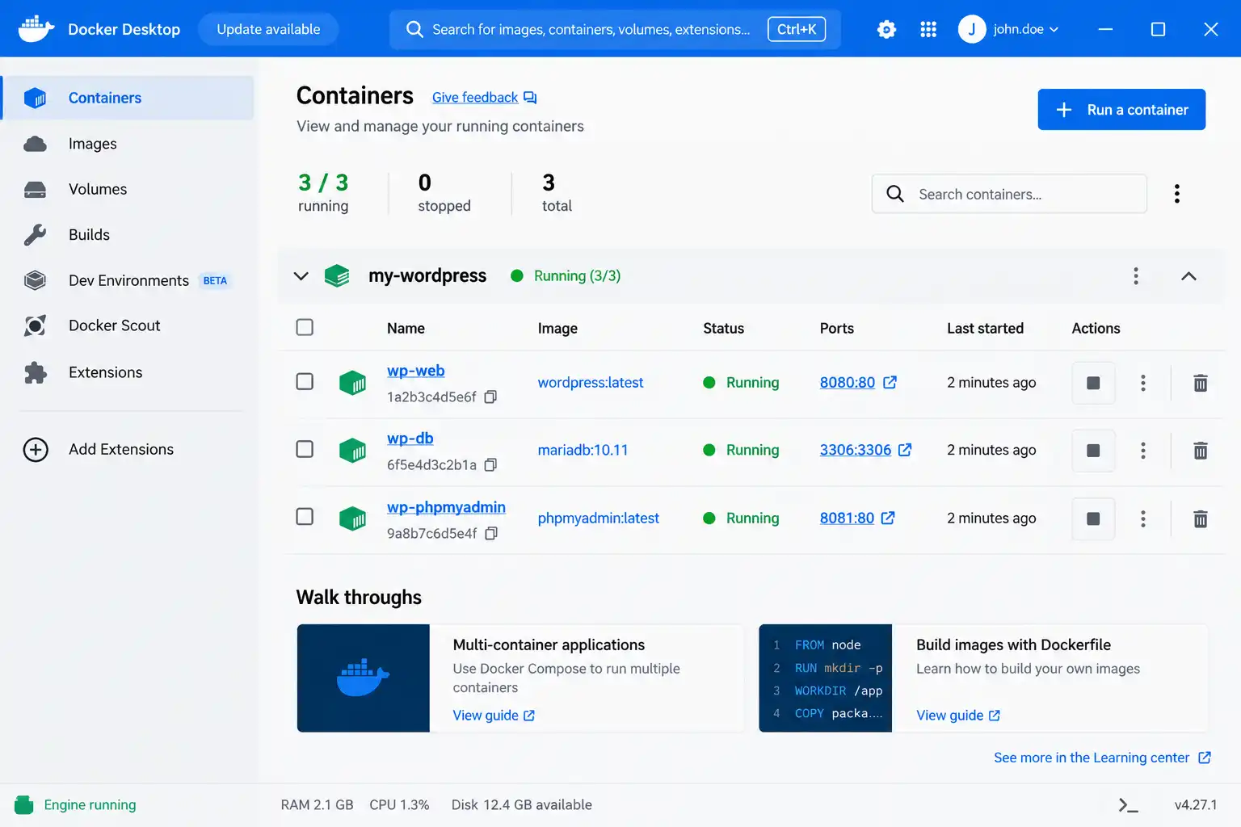The width and height of the screenshot is (1241, 827).
Task: Tick the wp-phpmyadmin row checkbox
Action: coord(305,517)
